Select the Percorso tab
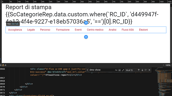 click(45, 30)
